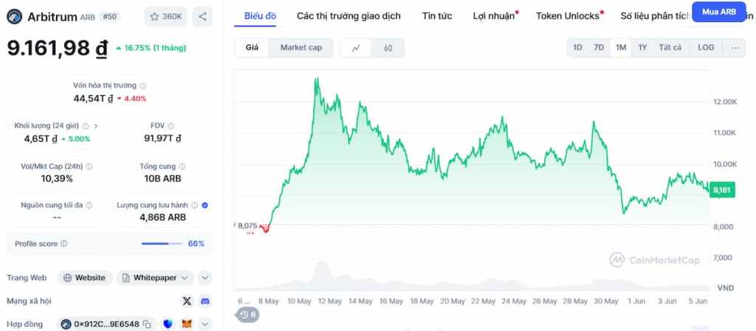This screenshot has width=756, height=331.
Task: Switch to candlestick chart view
Action: pos(388,48)
